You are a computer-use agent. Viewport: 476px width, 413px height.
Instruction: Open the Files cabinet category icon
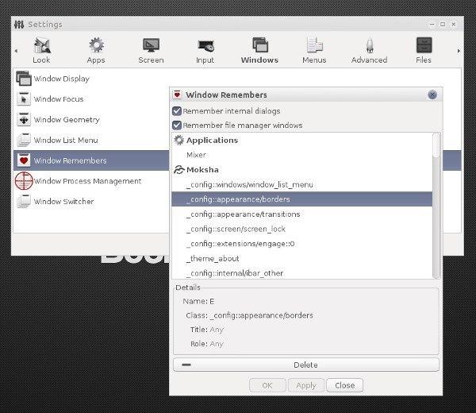coord(424,45)
